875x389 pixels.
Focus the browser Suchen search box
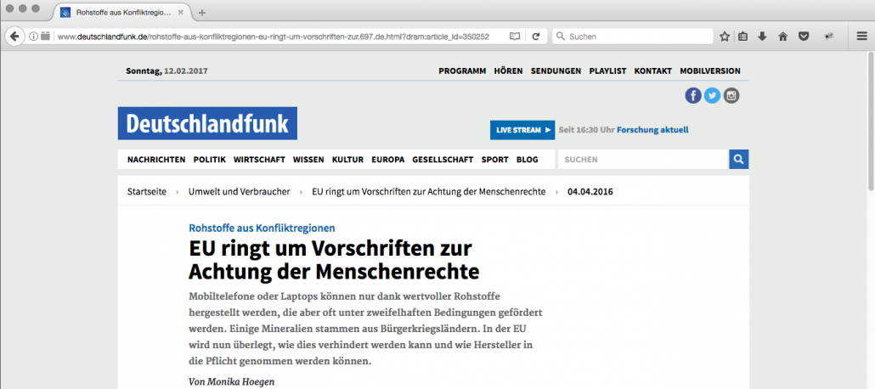[632, 37]
